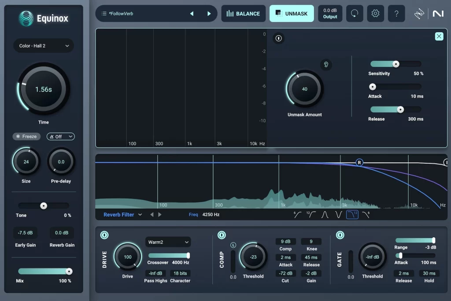Switch to the BALANCE tab
Screen dimensions: 451x301
[x=244, y=14]
